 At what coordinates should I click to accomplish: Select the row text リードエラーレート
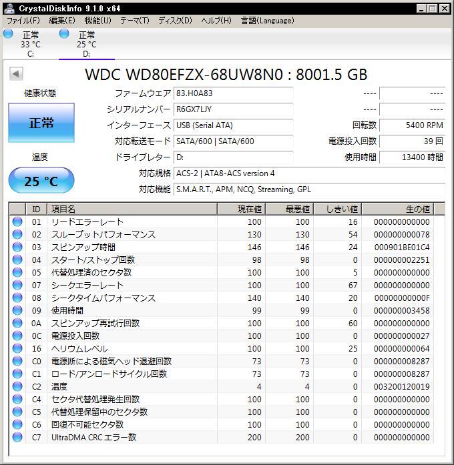coord(87,221)
